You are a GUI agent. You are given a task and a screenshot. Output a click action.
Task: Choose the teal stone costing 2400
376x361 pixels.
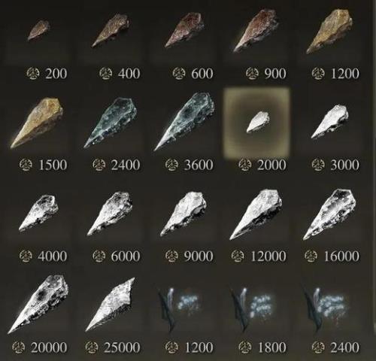111,123
